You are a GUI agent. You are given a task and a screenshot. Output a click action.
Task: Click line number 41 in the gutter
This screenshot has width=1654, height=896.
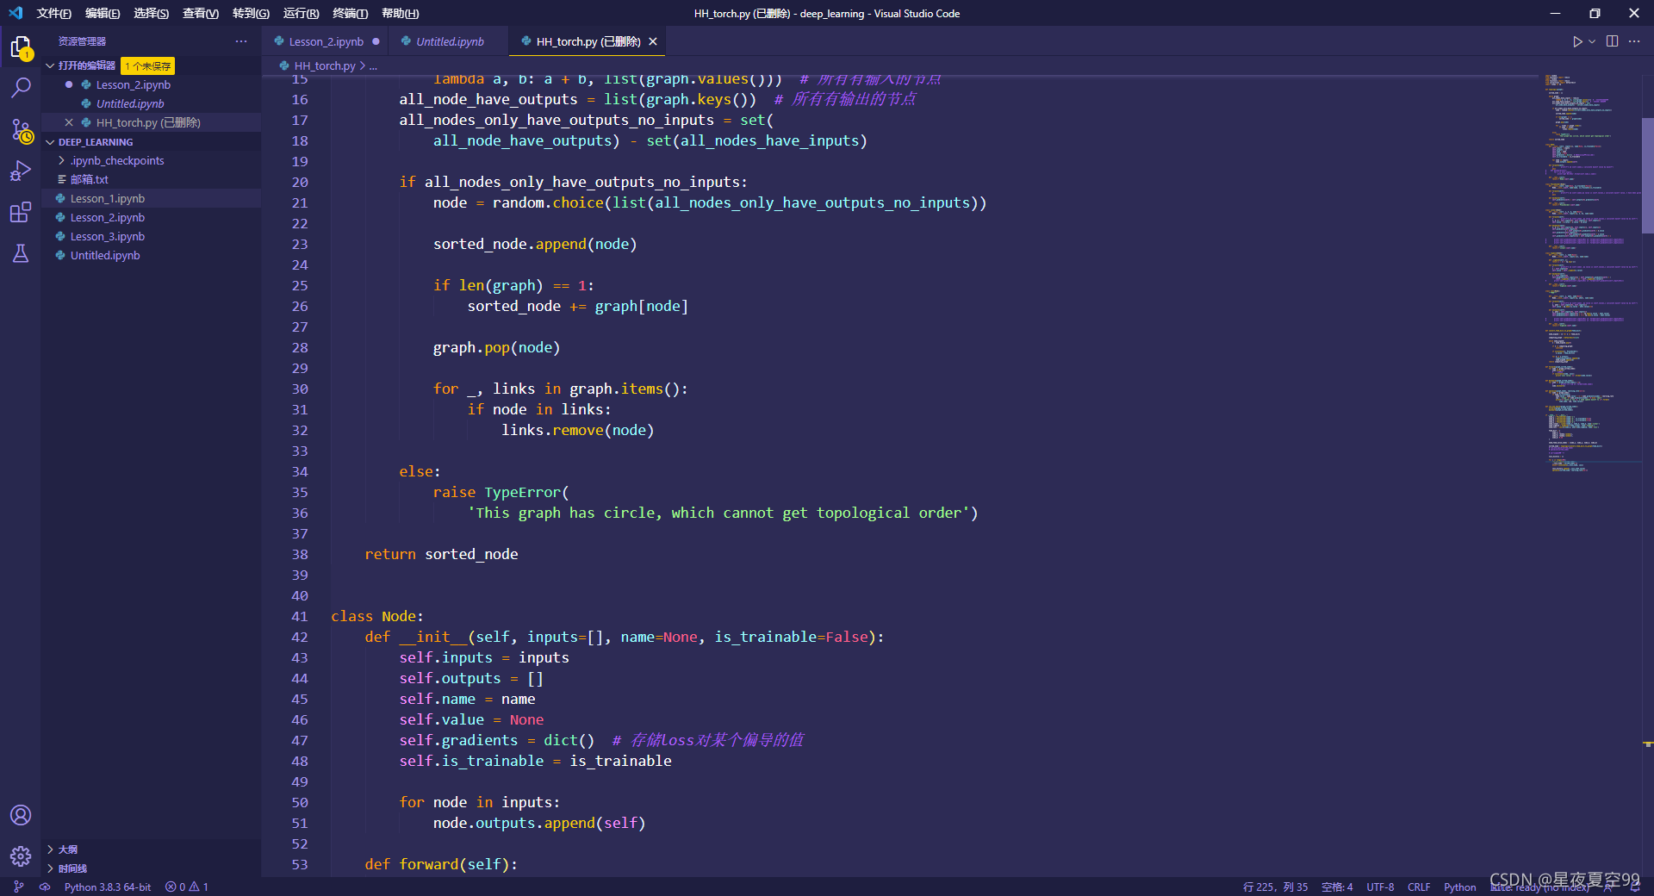[299, 616]
